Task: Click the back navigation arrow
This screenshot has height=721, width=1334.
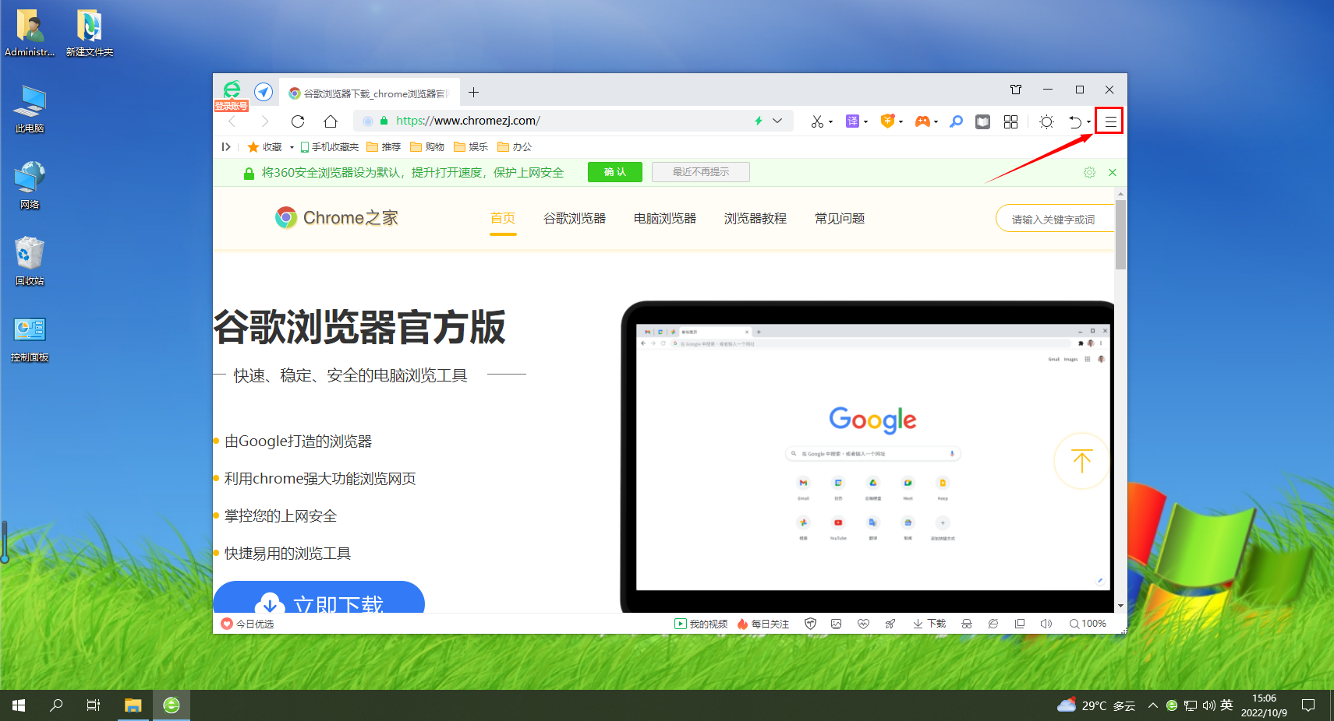Action: (232, 121)
